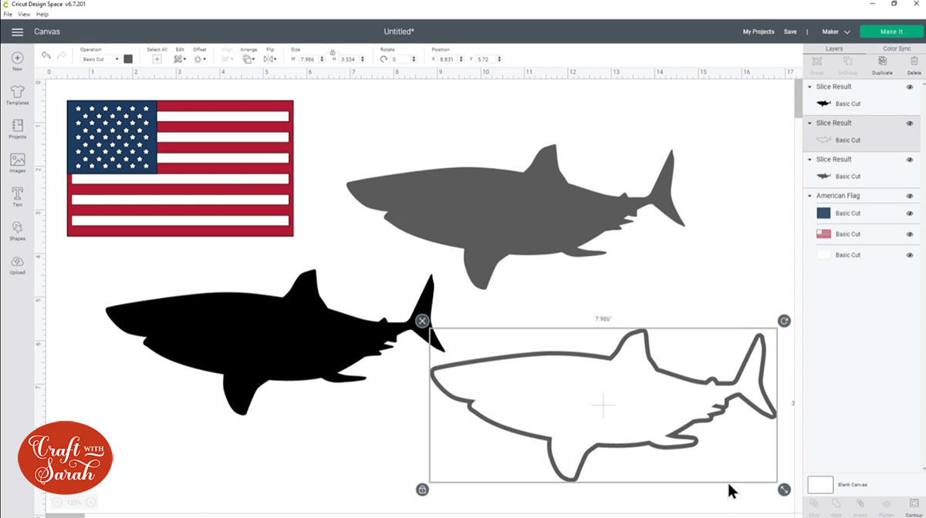
Task: Undo the last action
Action: coord(46,55)
